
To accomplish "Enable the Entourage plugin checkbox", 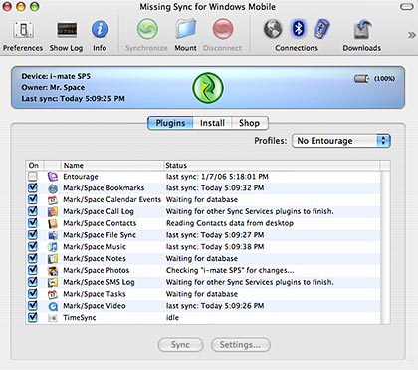I will click(x=33, y=177).
